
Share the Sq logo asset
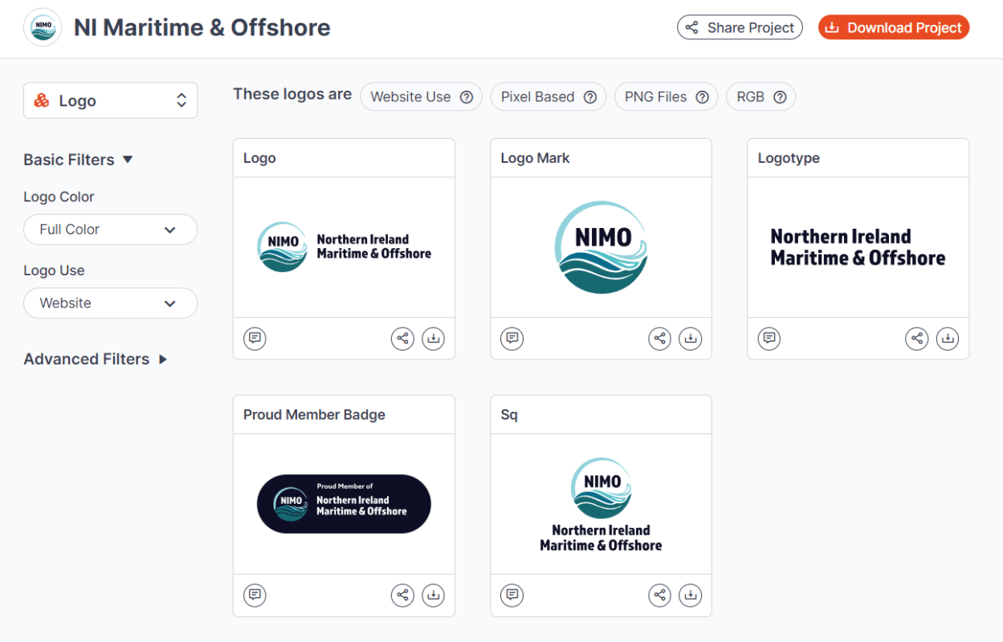[x=659, y=595]
